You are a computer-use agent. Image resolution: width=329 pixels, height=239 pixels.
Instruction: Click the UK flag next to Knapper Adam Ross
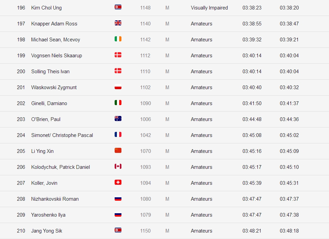[118, 23]
